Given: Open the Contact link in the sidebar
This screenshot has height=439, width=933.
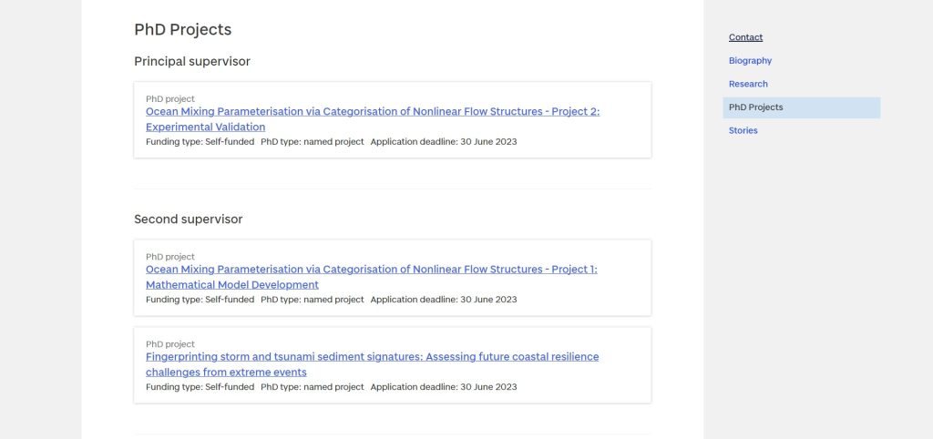Looking at the screenshot, I should pyautogui.click(x=745, y=37).
